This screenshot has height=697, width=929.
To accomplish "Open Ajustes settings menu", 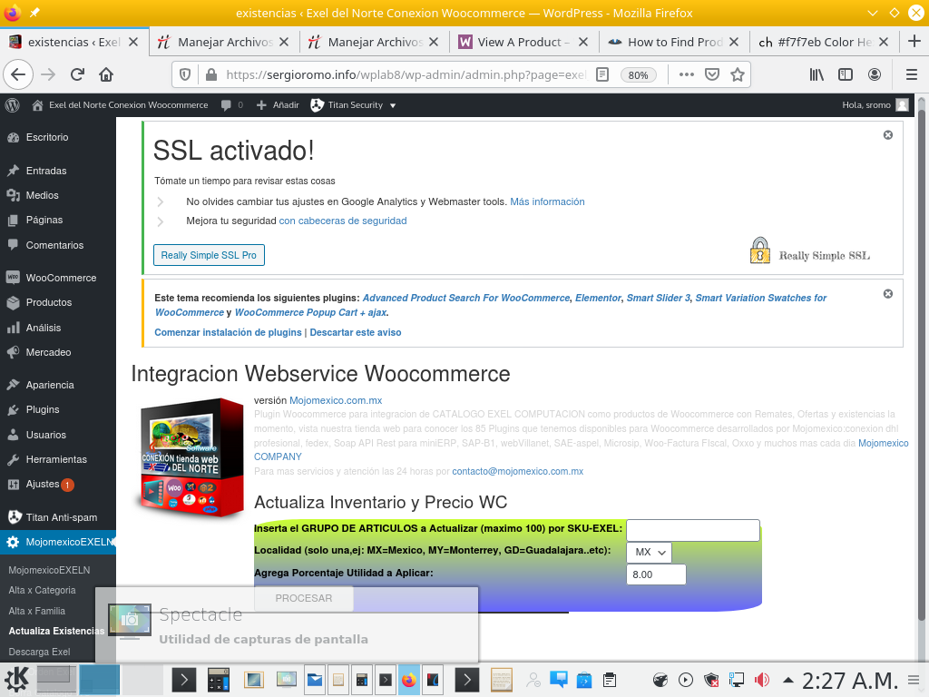I will tap(43, 485).
